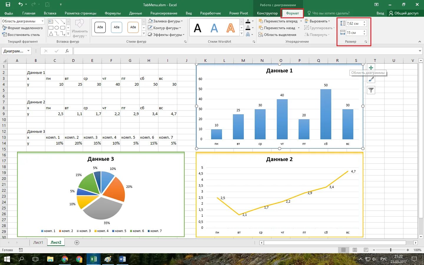Screen dimensions: 424x265
Task: Open File Explorer from the taskbar
Action: click(50, 259)
